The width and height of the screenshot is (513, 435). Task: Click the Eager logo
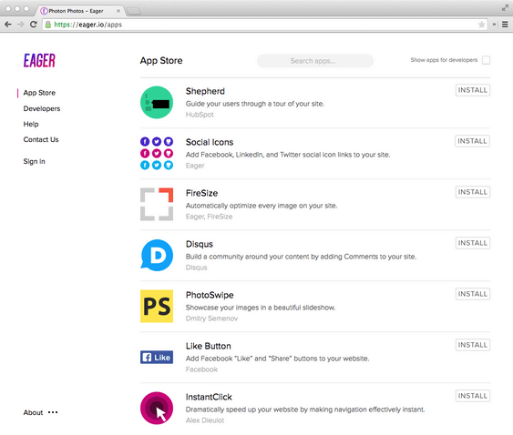(x=39, y=60)
